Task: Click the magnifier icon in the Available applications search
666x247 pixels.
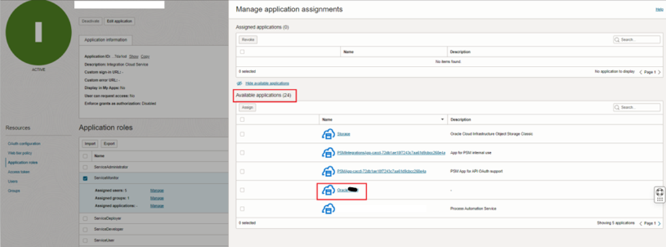Action: coord(618,107)
